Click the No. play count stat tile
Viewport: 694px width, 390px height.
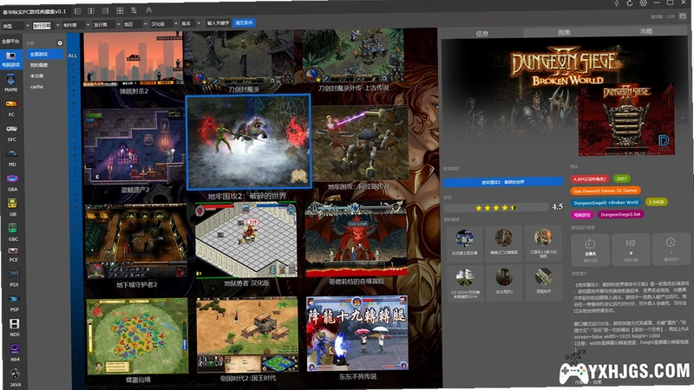point(631,250)
